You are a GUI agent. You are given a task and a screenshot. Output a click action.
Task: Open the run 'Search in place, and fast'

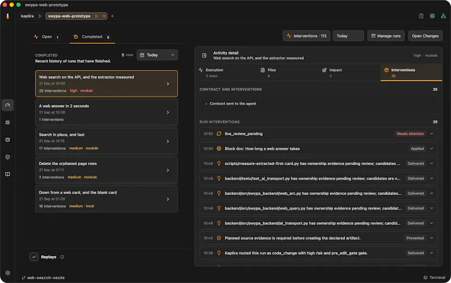(x=107, y=141)
